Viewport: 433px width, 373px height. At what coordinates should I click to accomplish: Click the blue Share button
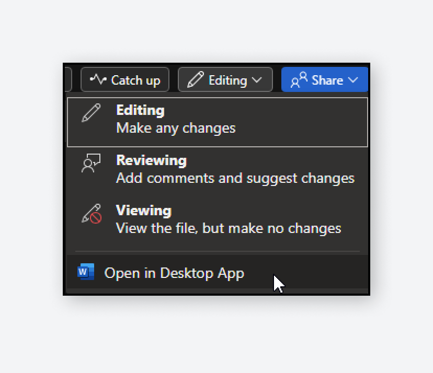tap(324, 79)
